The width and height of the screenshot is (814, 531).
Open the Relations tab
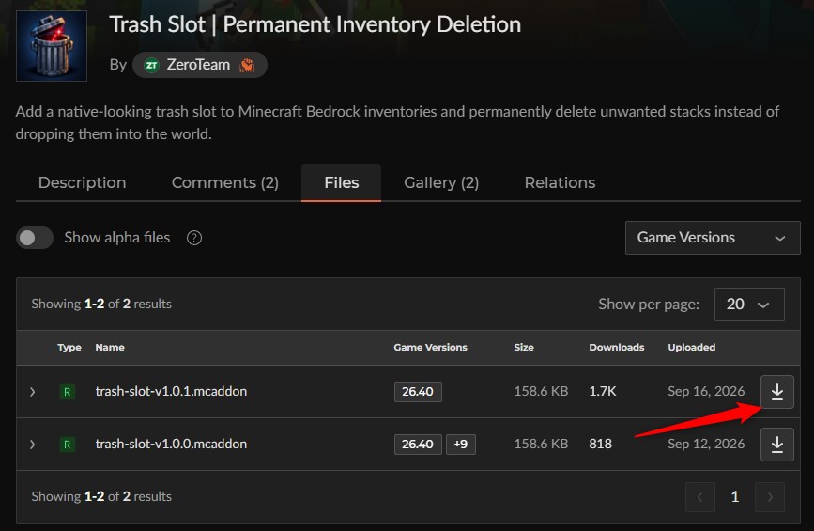coord(560,183)
